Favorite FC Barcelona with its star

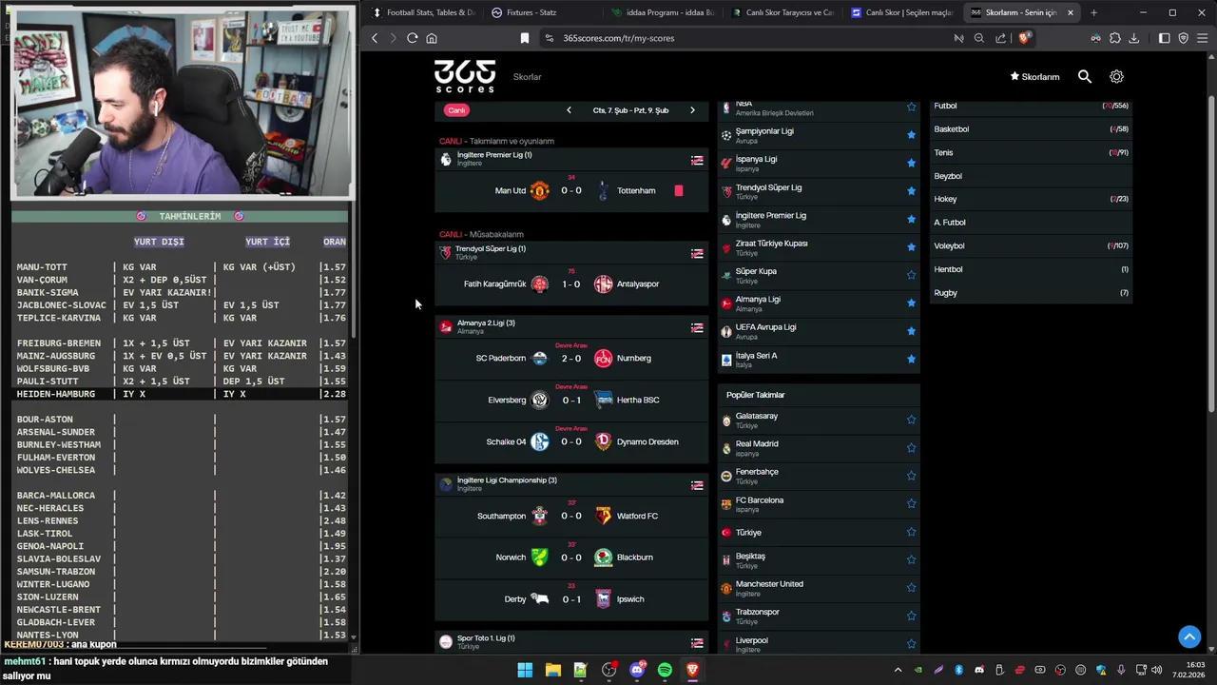coord(911,503)
